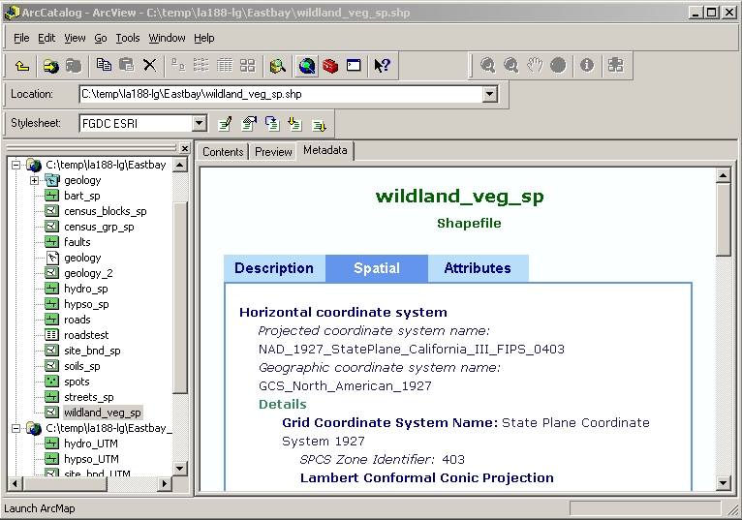Open the Stylesheet dropdown showing FGDC ESRI
Screen dimensions: 742x520
coord(199,123)
